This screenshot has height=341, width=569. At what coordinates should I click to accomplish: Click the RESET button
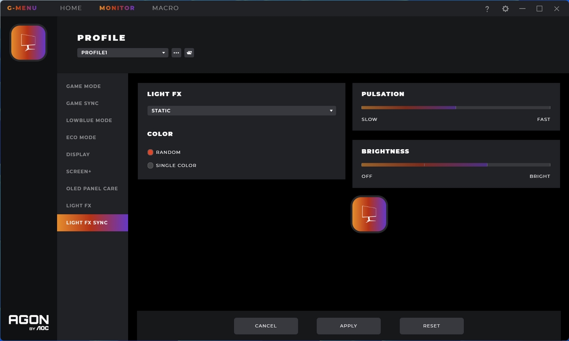tap(432, 326)
